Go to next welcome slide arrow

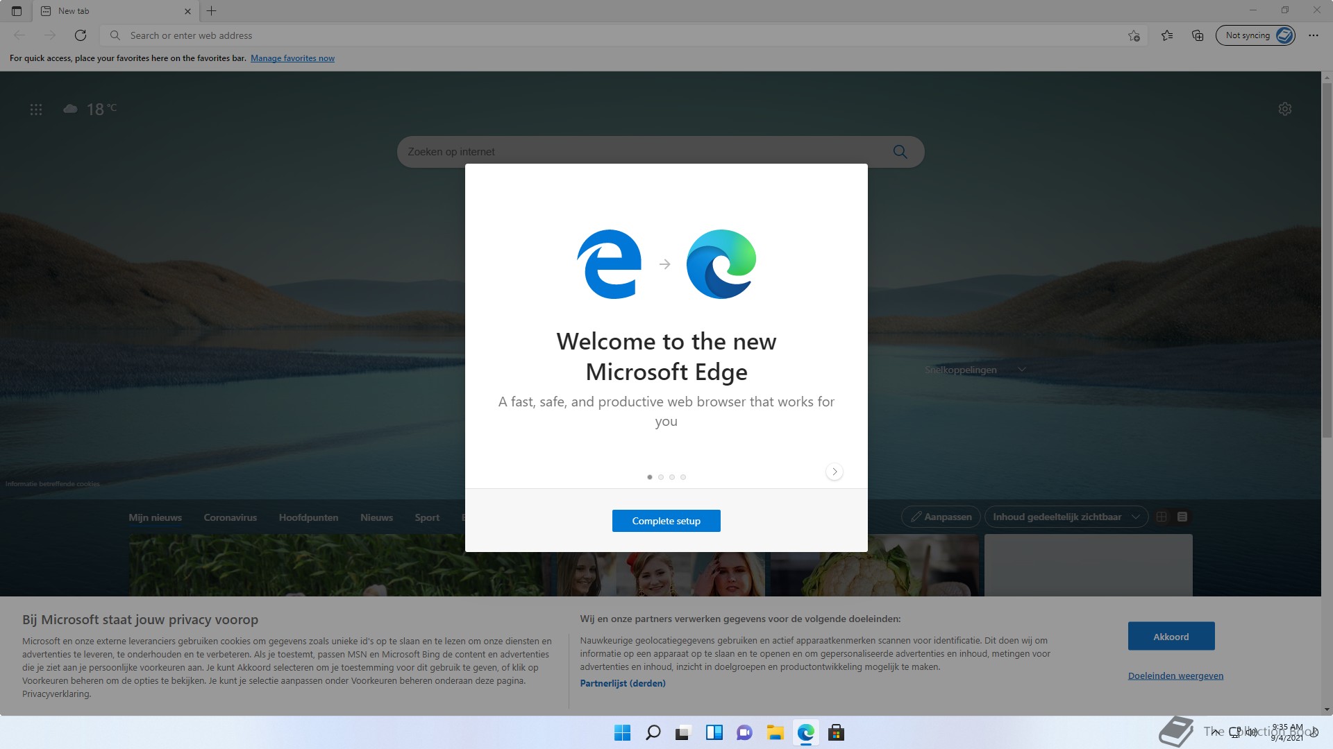pyautogui.click(x=835, y=472)
